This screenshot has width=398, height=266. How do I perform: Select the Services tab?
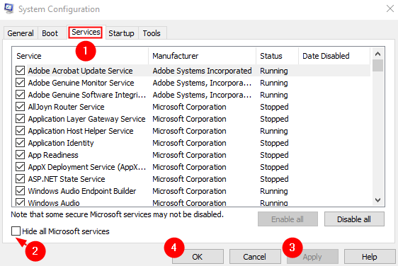tap(86, 33)
